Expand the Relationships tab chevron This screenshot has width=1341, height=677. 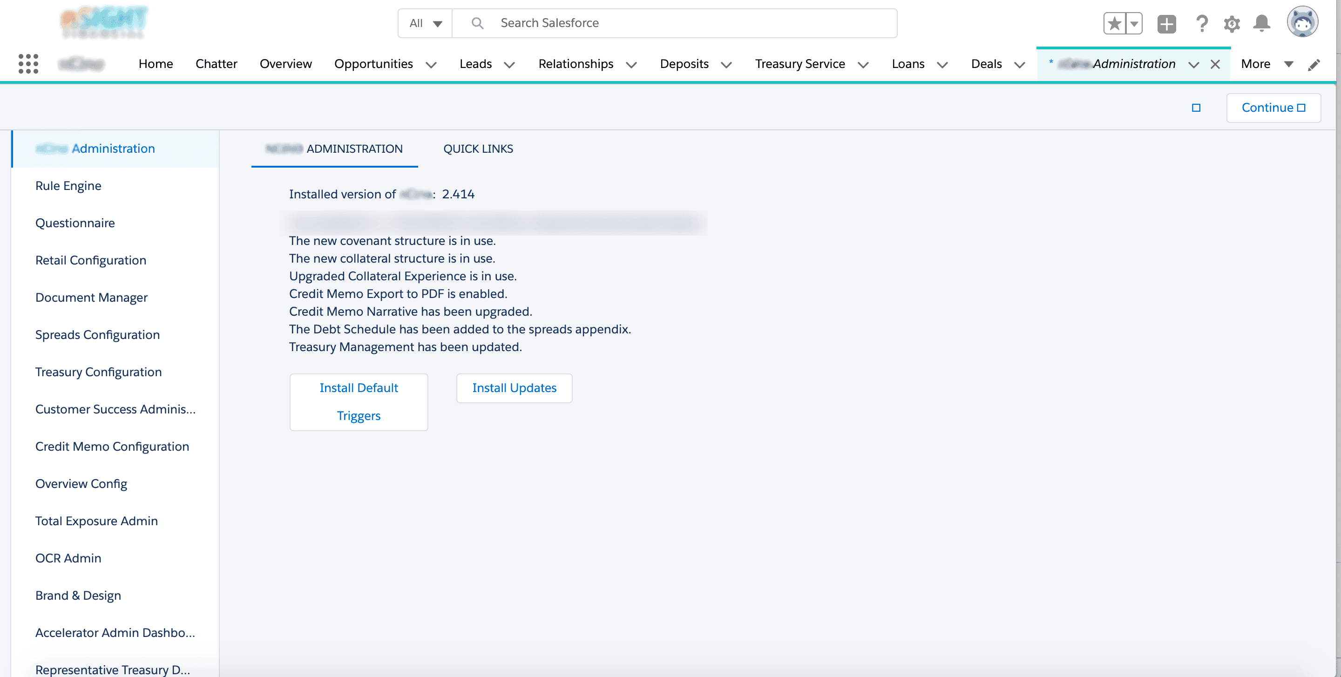tap(631, 65)
